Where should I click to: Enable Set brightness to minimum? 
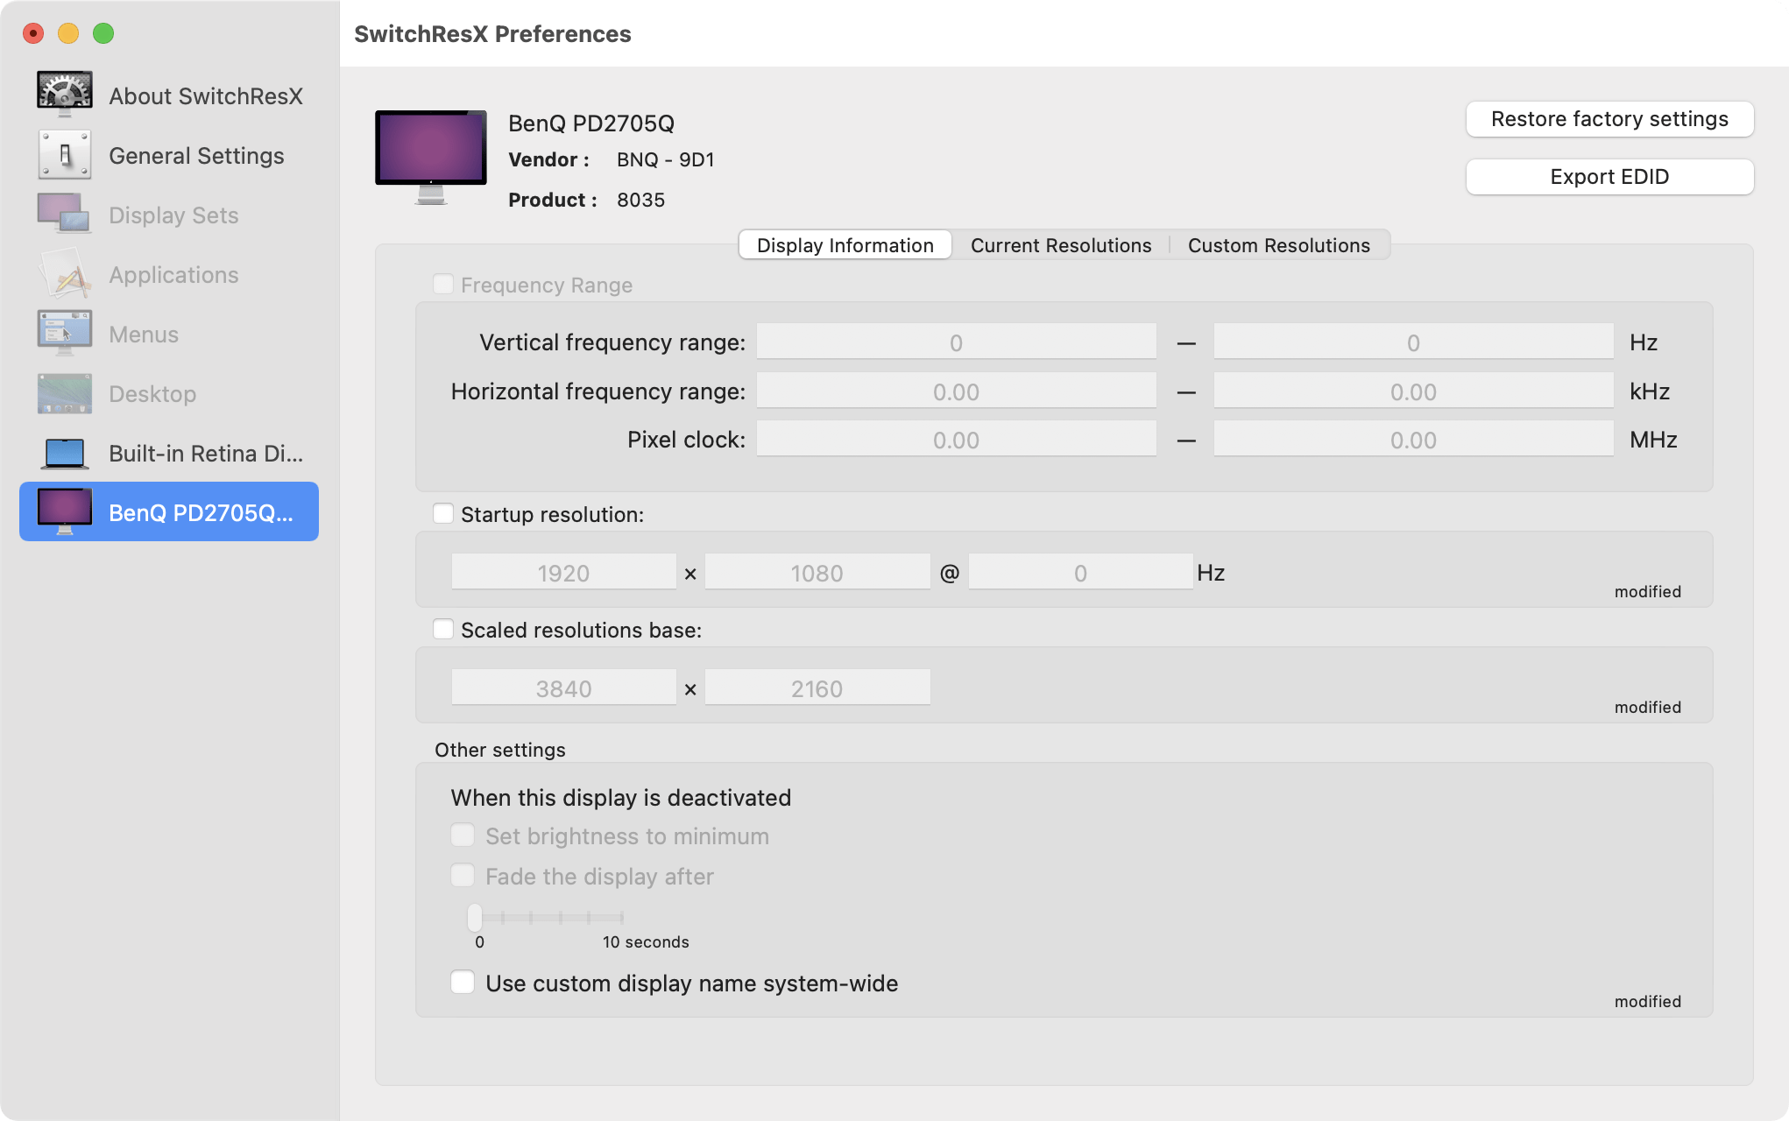[463, 835]
